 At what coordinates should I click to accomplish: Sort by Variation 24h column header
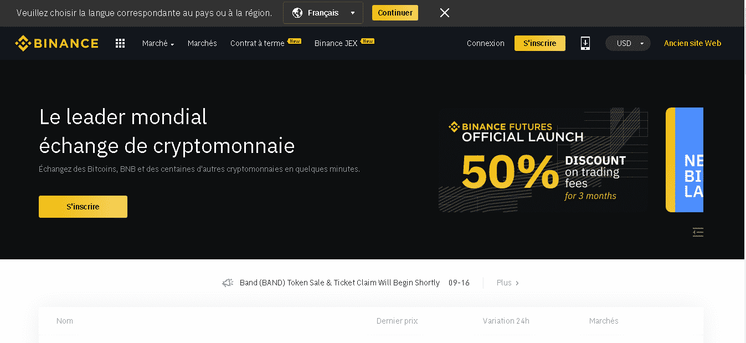tap(506, 321)
